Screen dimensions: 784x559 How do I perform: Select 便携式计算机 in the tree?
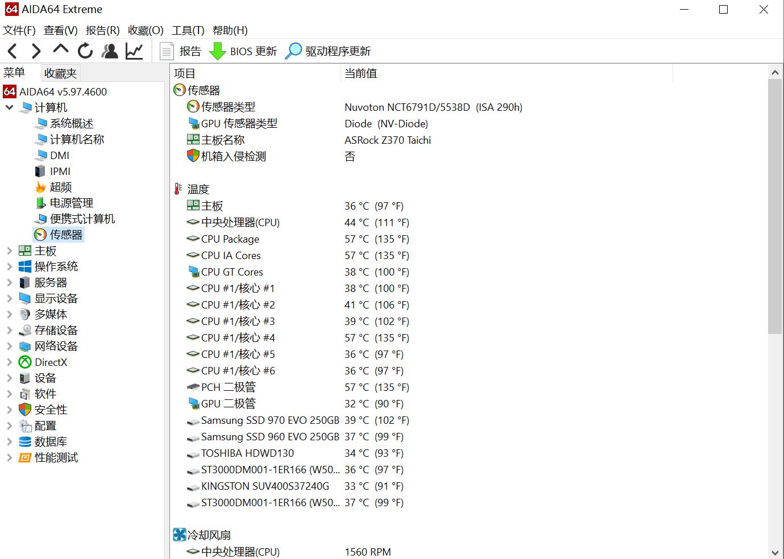[x=82, y=219]
